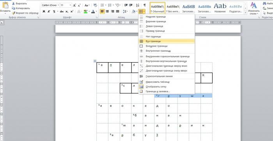Apply the Без интервала style

[x=173, y=8]
